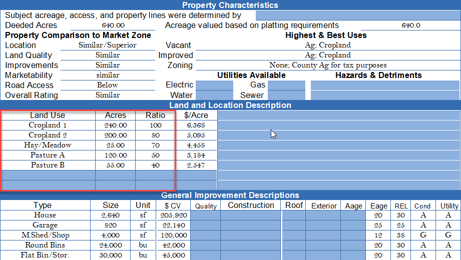Select the House size cell
The image size is (461, 260).
(x=110, y=215)
